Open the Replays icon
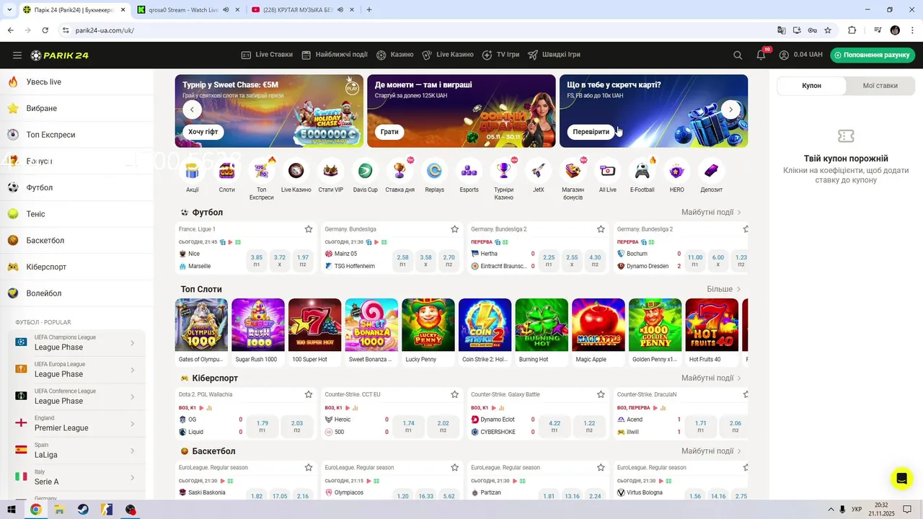Viewport: 923px width, 519px height. [x=434, y=171]
